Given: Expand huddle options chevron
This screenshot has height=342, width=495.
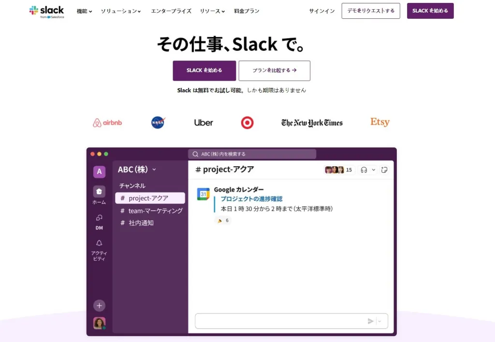Looking at the screenshot, I should [374, 170].
